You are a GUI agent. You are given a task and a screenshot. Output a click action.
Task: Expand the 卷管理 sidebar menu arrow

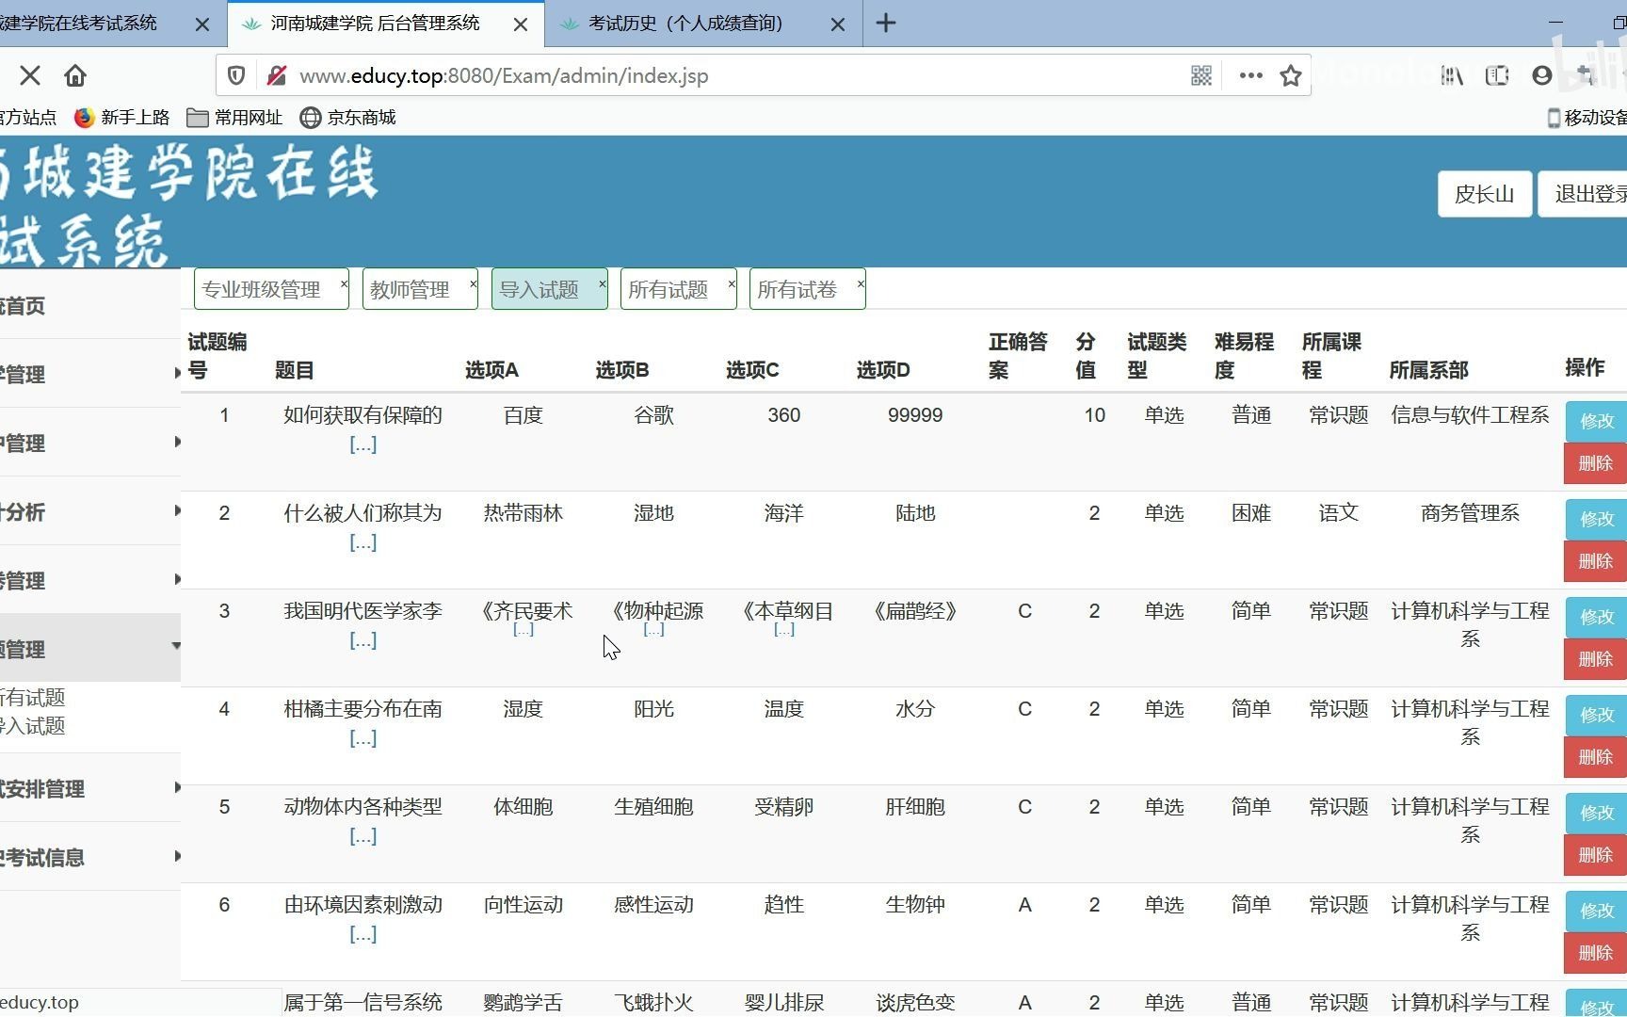[x=177, y=579]
